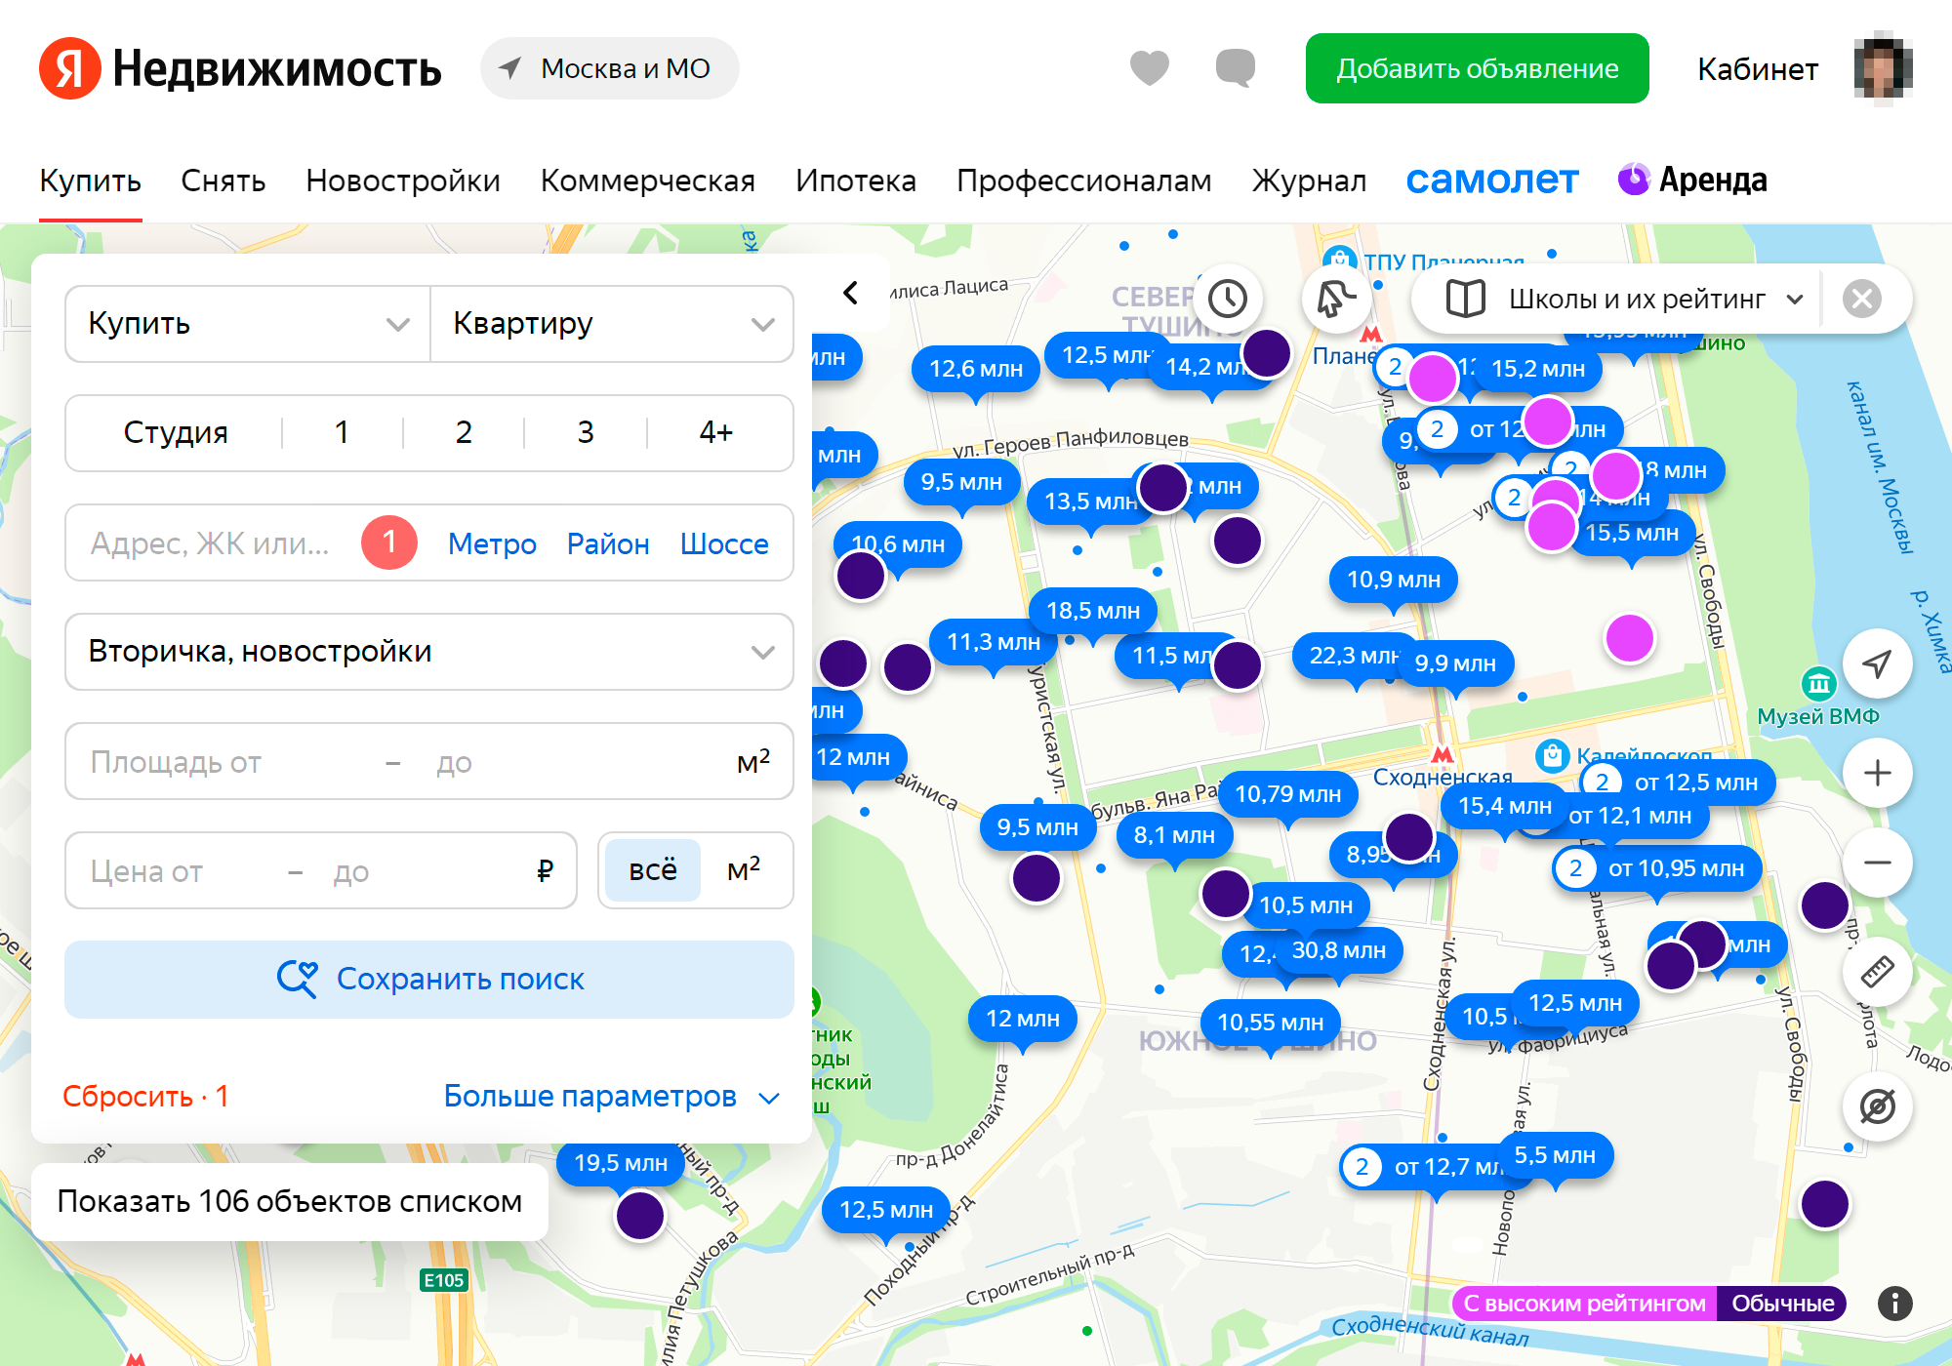Open the Шоссе selection link
Viewport: 1952px width, 1366px height.
pos(724,543)
